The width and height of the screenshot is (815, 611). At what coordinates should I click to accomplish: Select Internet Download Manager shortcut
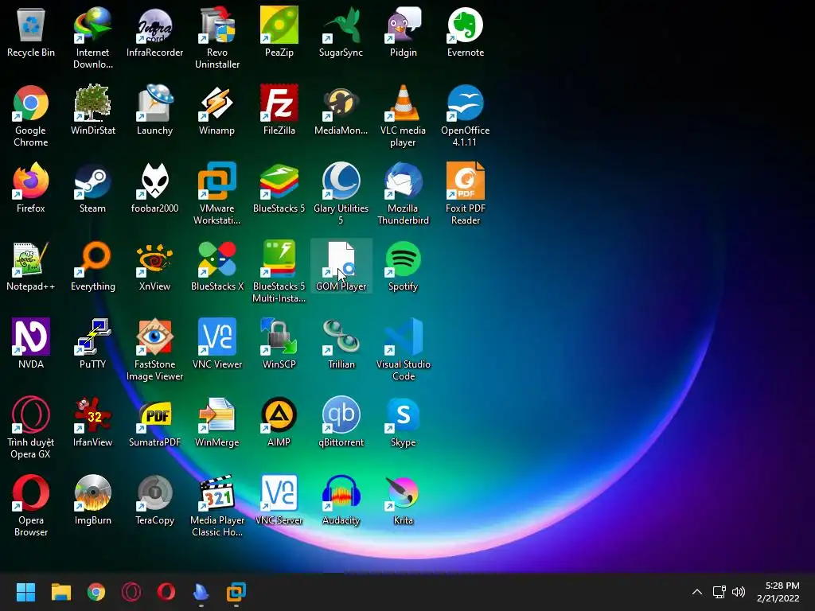(x=92, y=25)
